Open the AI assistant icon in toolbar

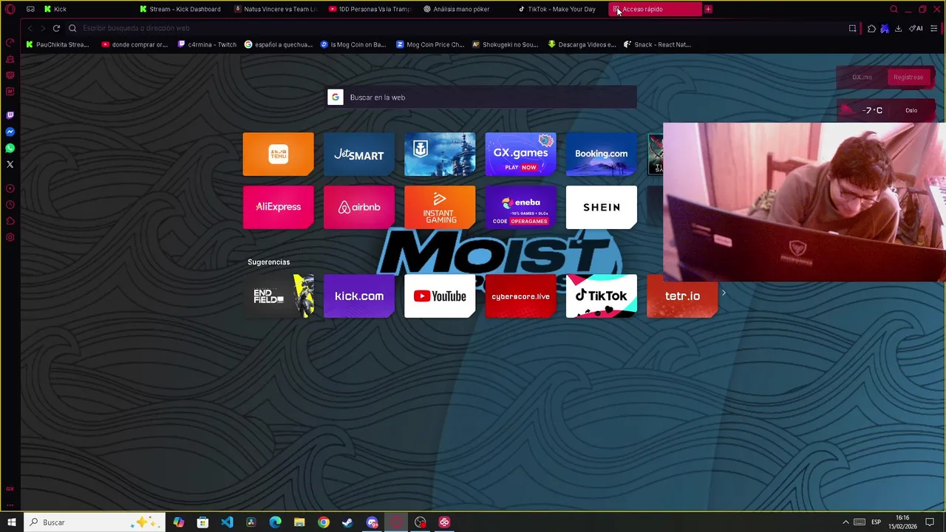click(916, 28)
